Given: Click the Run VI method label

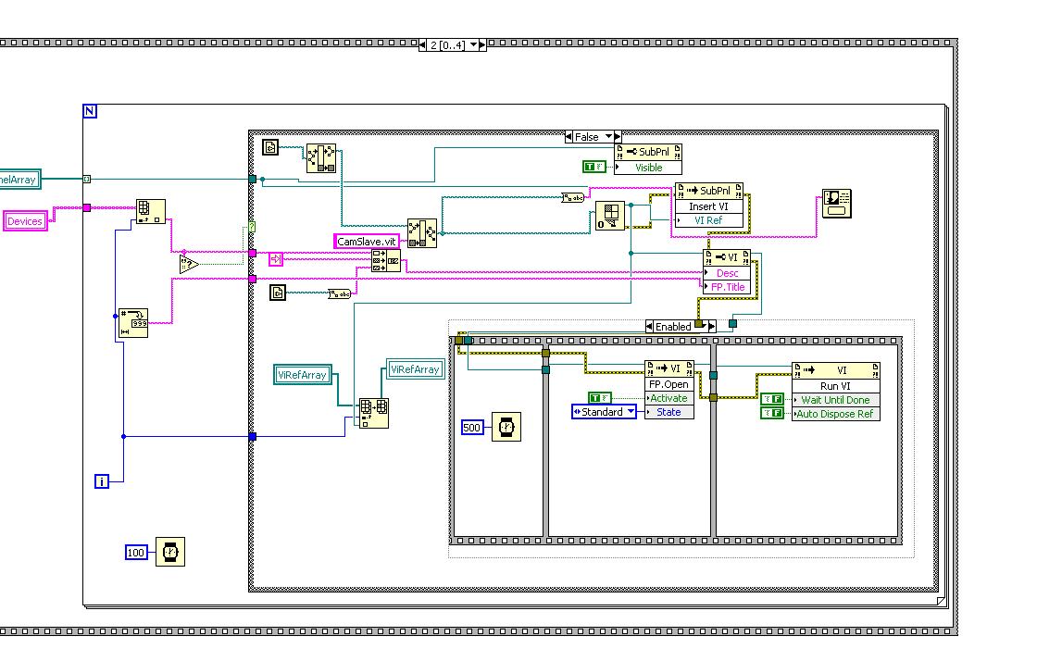Looking at the screenshot, I should pyautogui.click(x=836, y=386).
